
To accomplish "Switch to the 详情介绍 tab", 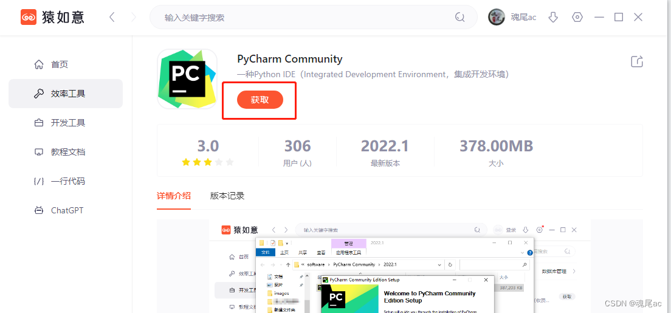I will pos(174,196).
